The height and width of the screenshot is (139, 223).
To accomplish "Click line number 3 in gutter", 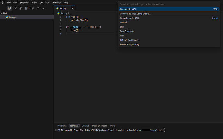I will click(61, 24).
